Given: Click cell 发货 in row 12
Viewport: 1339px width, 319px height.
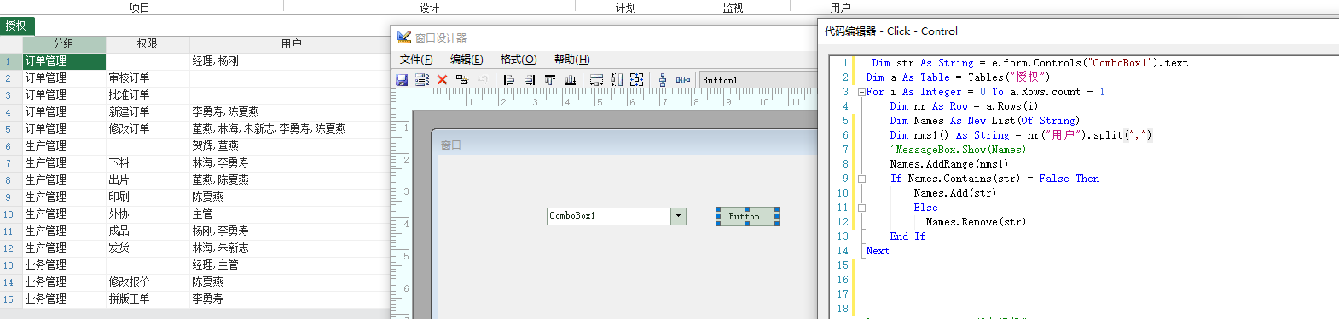Looking at the screenshot, I should pyautogui.click(x=148, y=248).
